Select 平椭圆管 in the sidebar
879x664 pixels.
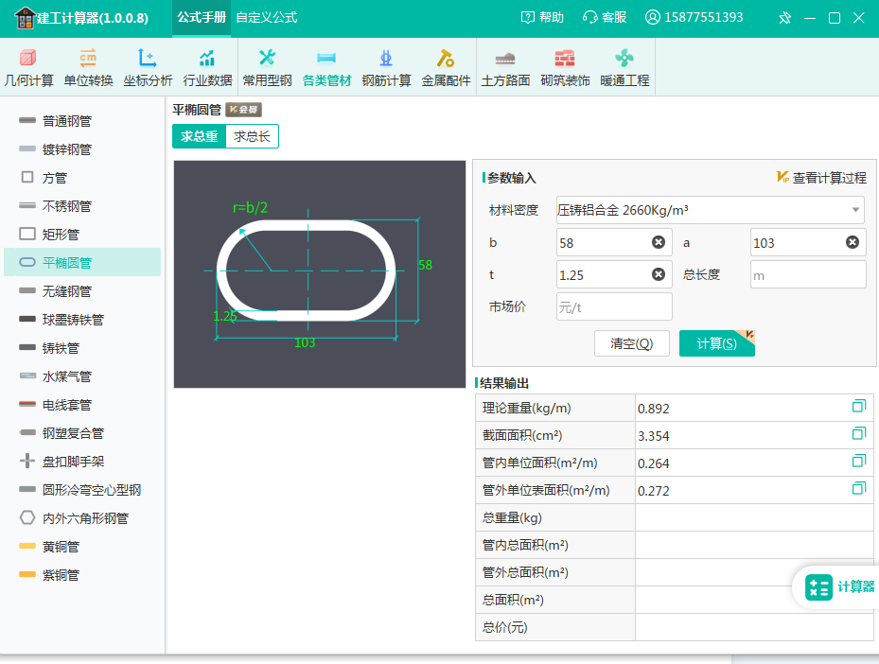point(82,263)
